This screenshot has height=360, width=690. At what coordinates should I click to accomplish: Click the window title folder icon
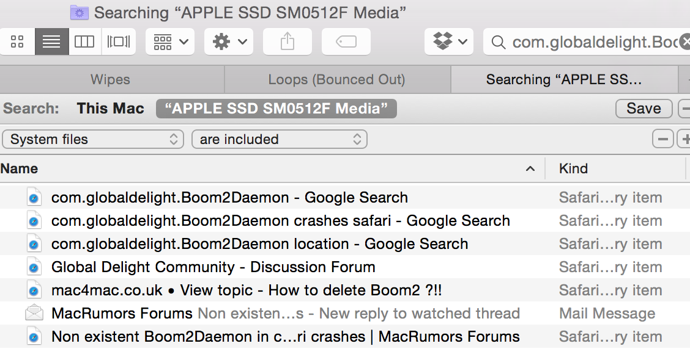[x=79, y=13]
